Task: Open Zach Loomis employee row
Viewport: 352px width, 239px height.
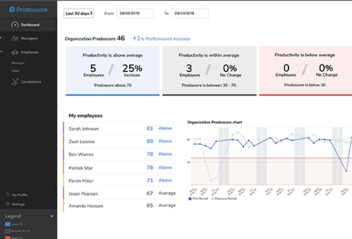Action: coord(121,141)
